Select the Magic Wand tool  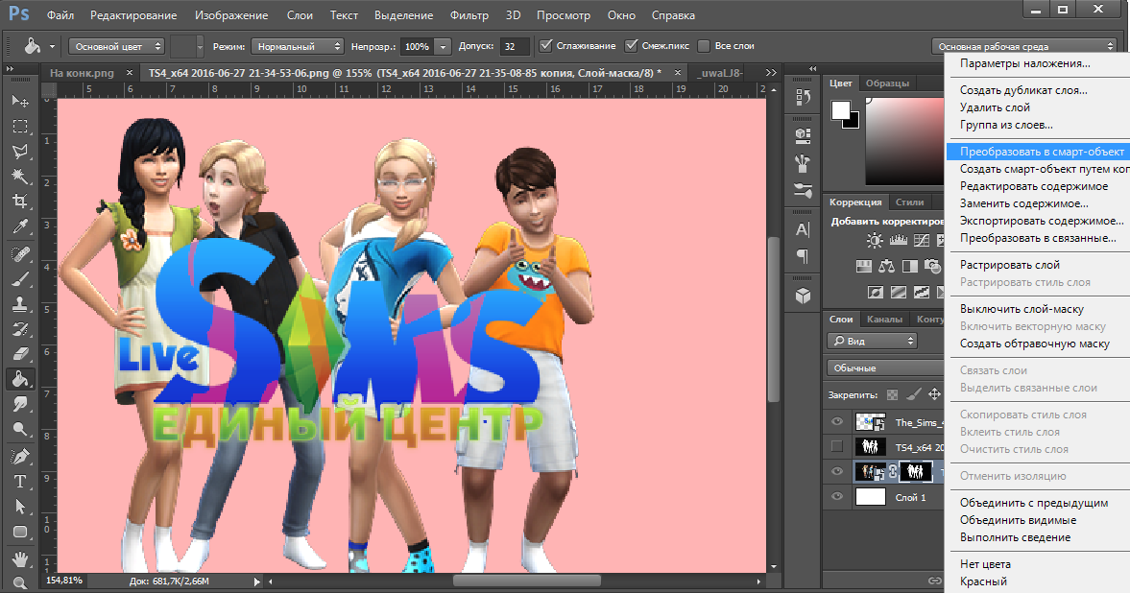pos(20,177)
